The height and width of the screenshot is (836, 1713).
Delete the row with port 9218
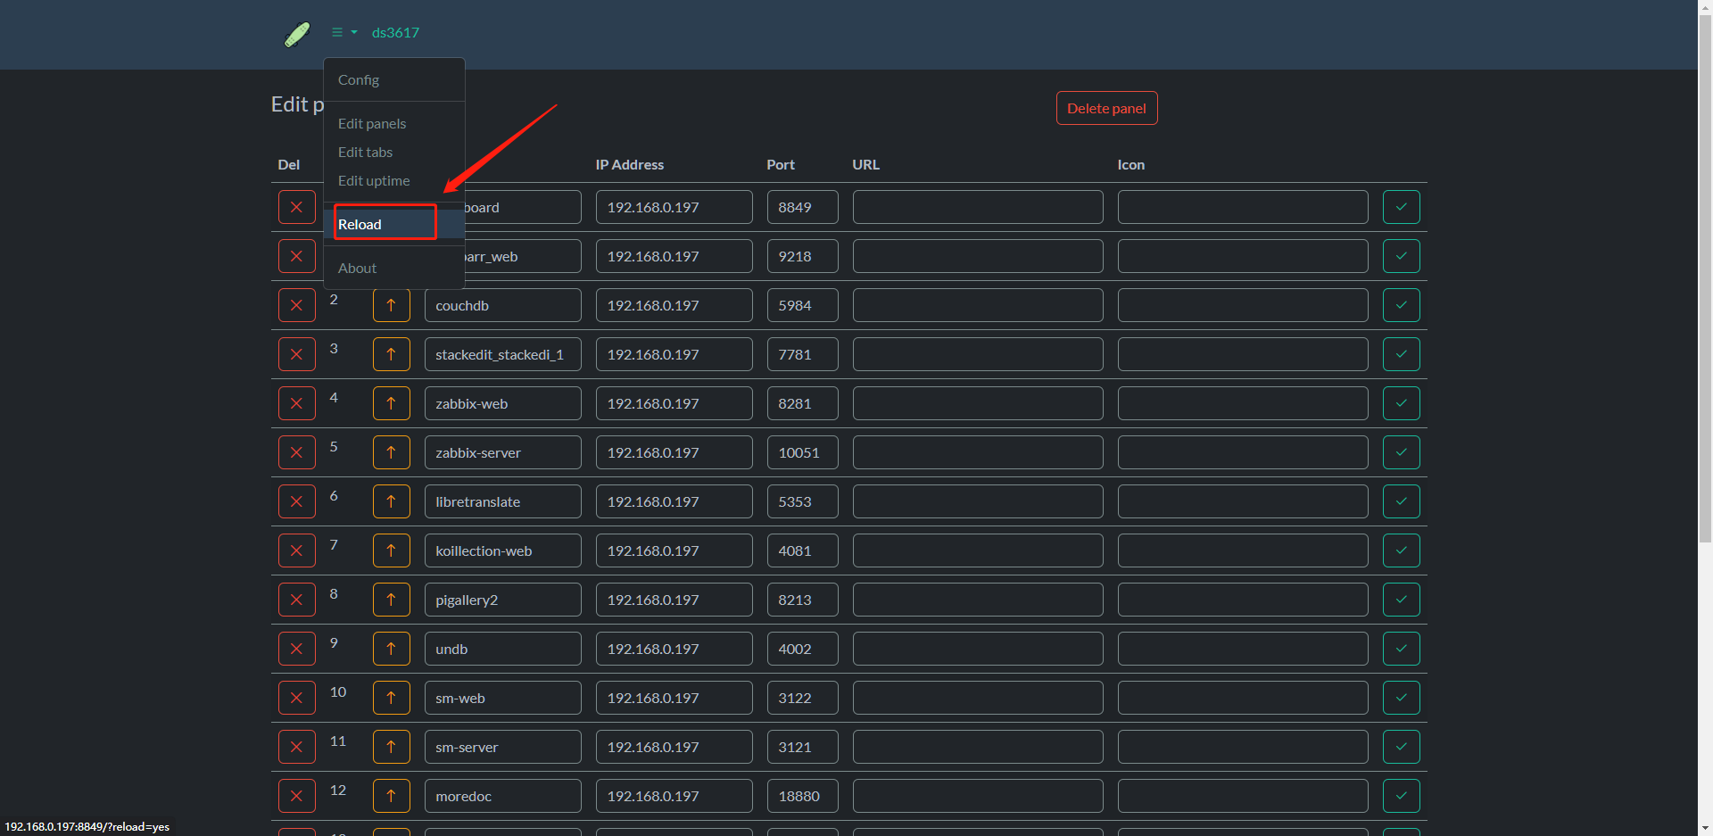click(297, 256)
